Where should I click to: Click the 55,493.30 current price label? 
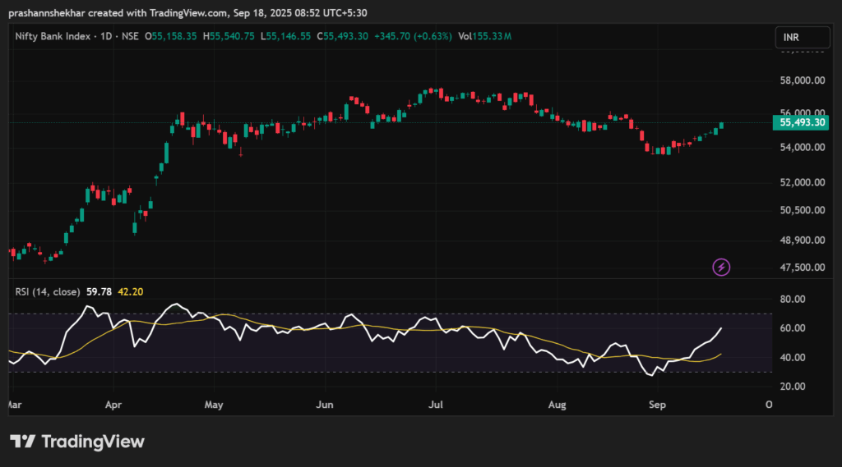(801, 123)
